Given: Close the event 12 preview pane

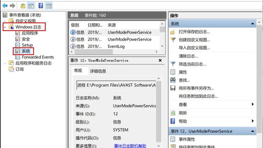Looking at the screenshot, I should point(160,60).
